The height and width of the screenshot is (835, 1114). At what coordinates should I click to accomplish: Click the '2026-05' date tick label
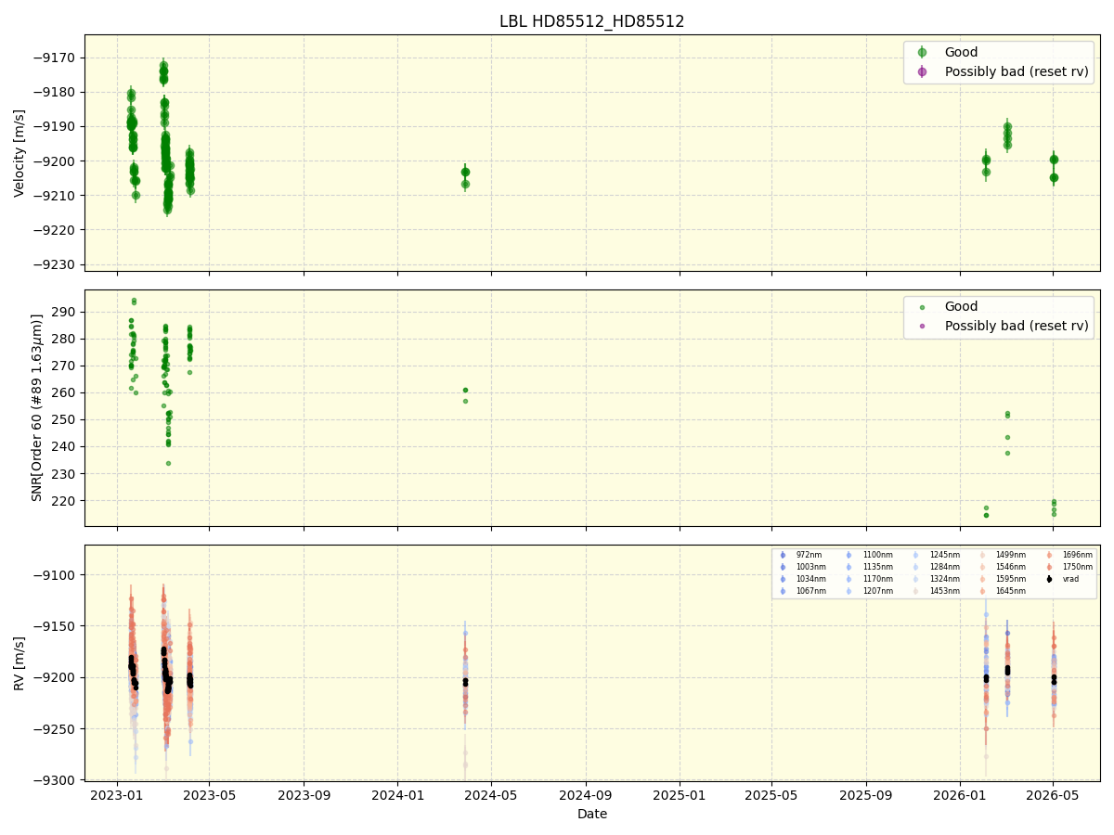pyautogui.click(x=1053, y=794)
